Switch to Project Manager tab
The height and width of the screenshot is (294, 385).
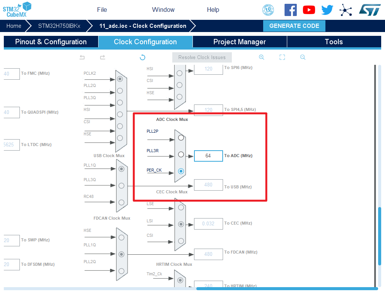pyautogui.click(x=239, y=42)
